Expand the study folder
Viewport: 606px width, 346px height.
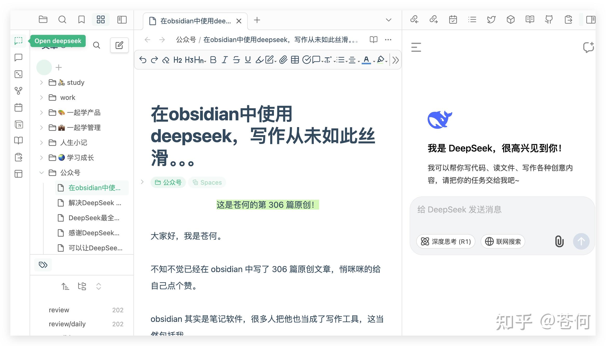(41, 82)
